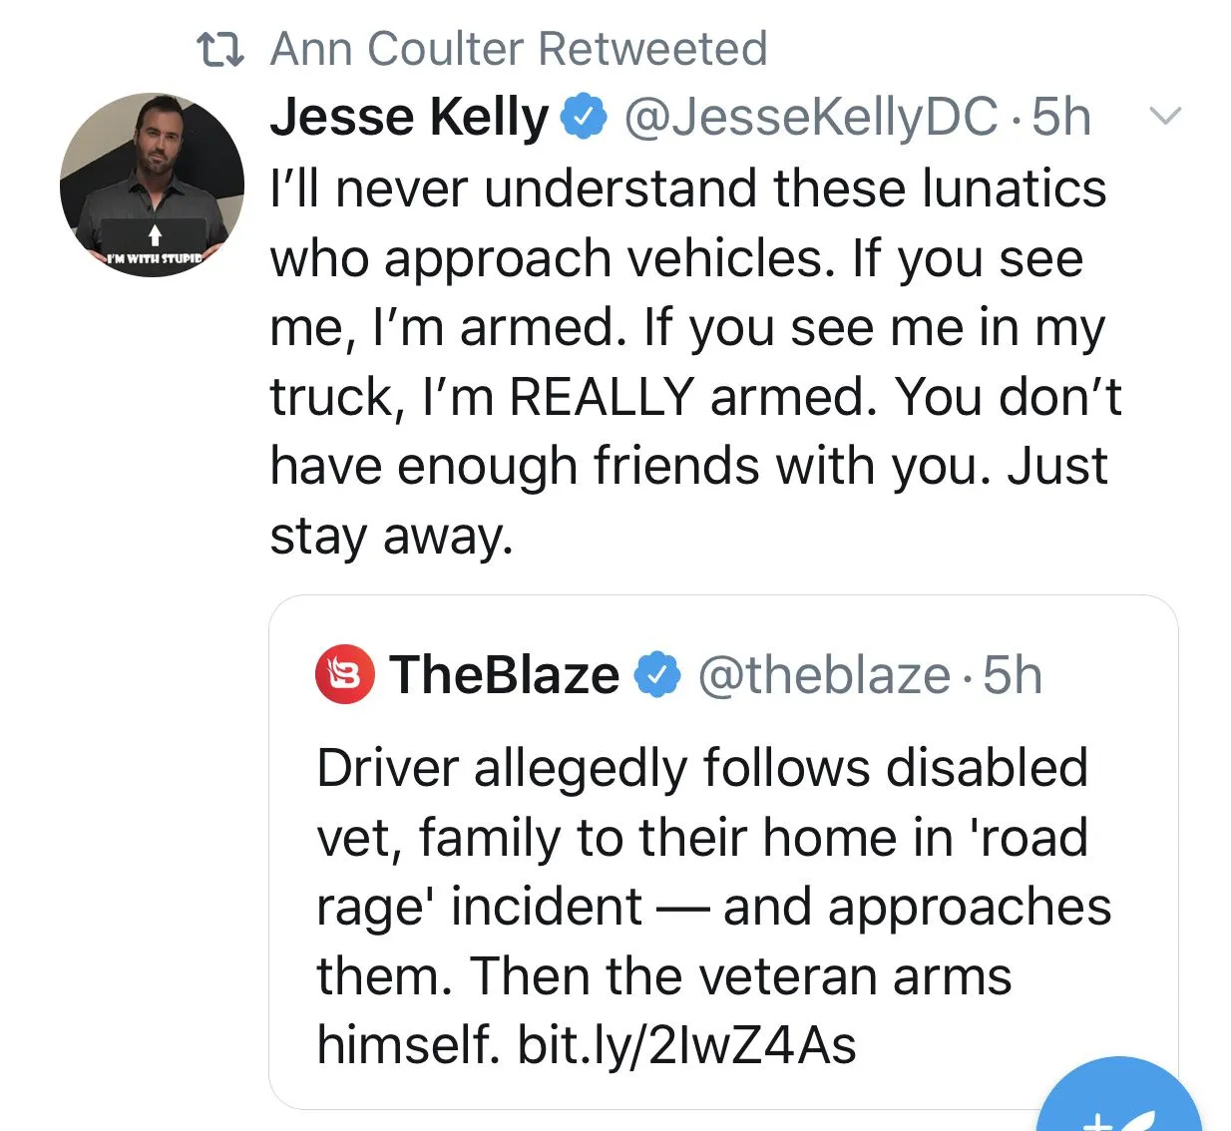Open Jesse Kelly's profile picture
The width and height of the screenshot is (1231, 1131).
point(152,185)
